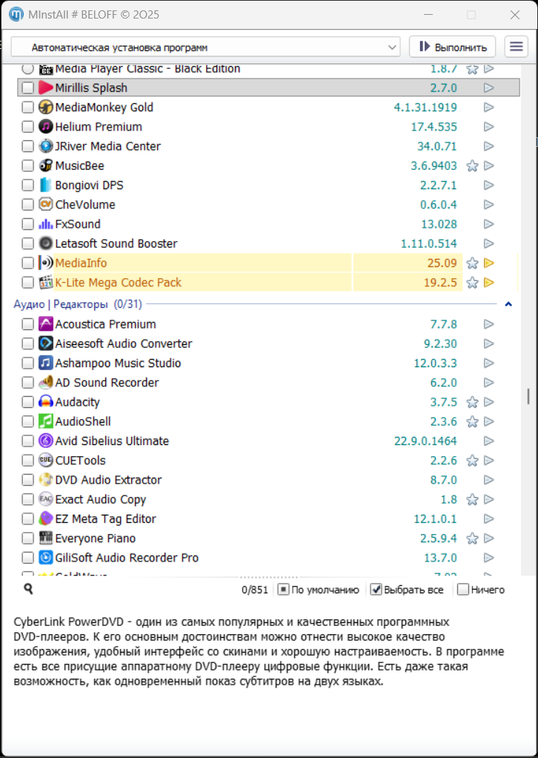Click the Audacity headphones app icon
The image size is (538, 758).
(x=46, y=402)
